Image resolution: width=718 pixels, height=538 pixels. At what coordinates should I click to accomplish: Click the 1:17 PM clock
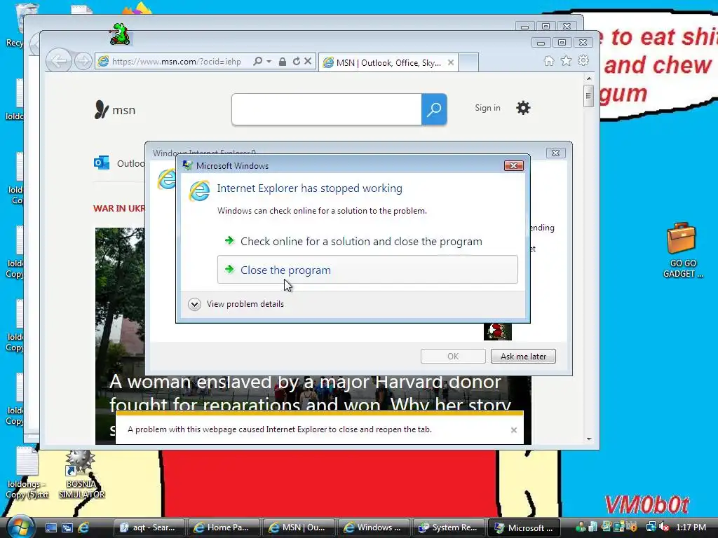click(691, 527)
